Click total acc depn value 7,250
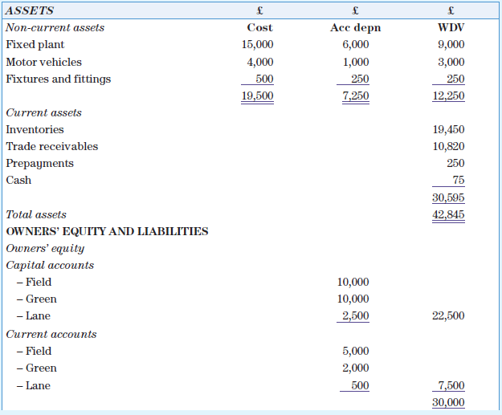 (x=356, y=96)
